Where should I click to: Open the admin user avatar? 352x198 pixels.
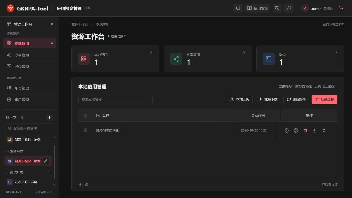coord(305,8)
